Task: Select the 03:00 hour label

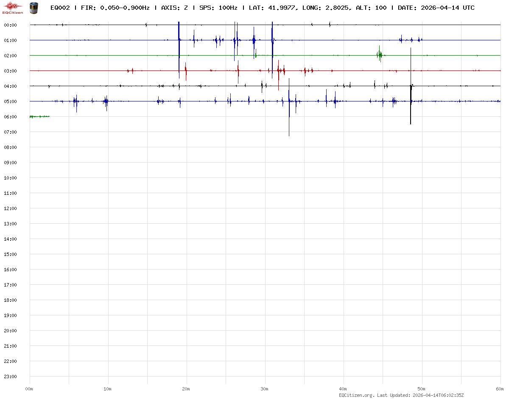Action: click(x=10, y=71)
